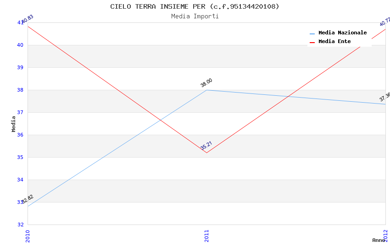Image resolution: width=390 pixels, height=252 pixels.
Task: Click the vertical Media y-axis title
Action: pos(13,124)
